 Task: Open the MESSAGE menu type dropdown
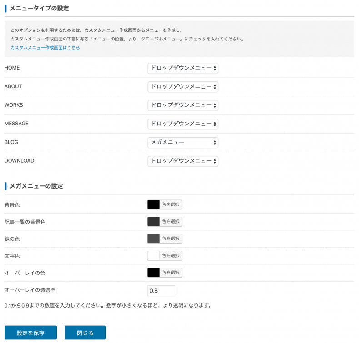[x=183, y=124]
